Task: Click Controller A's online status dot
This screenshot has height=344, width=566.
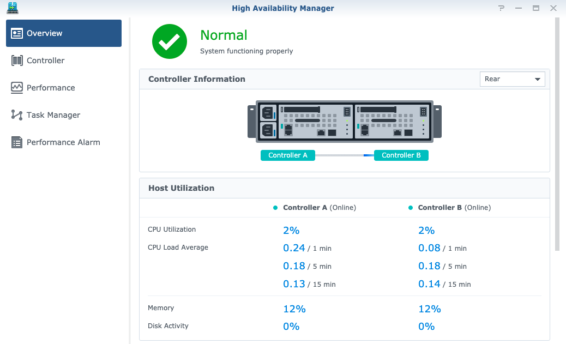Action: [275, 207]
